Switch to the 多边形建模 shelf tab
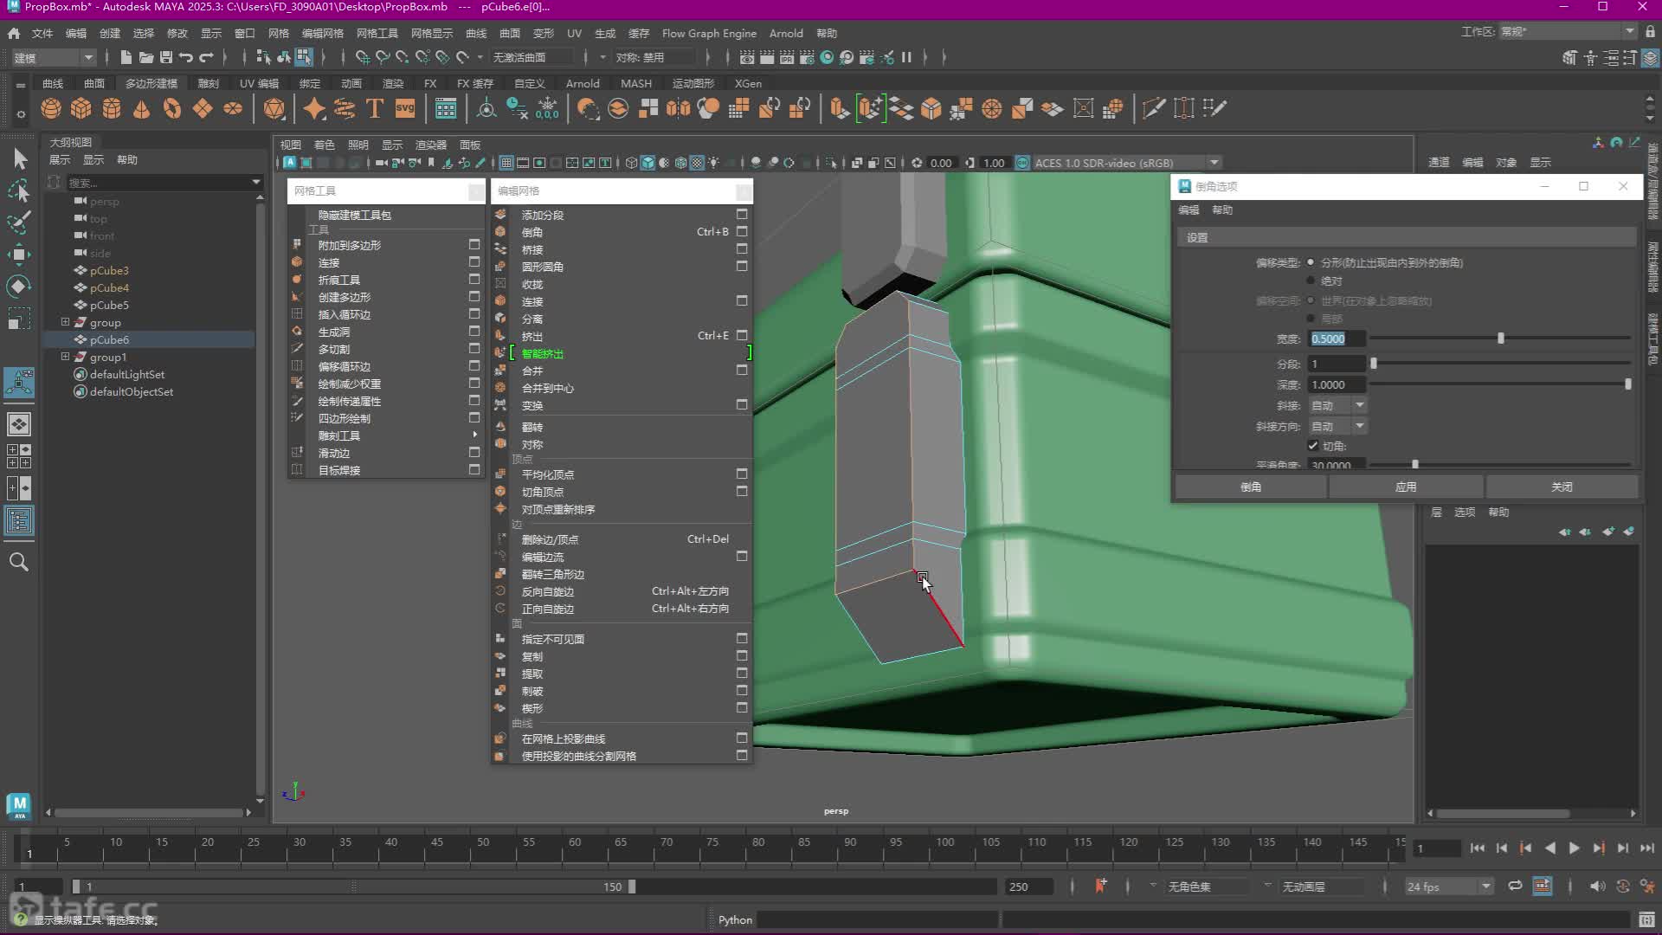1662x935 pixels. coord(151,83)
